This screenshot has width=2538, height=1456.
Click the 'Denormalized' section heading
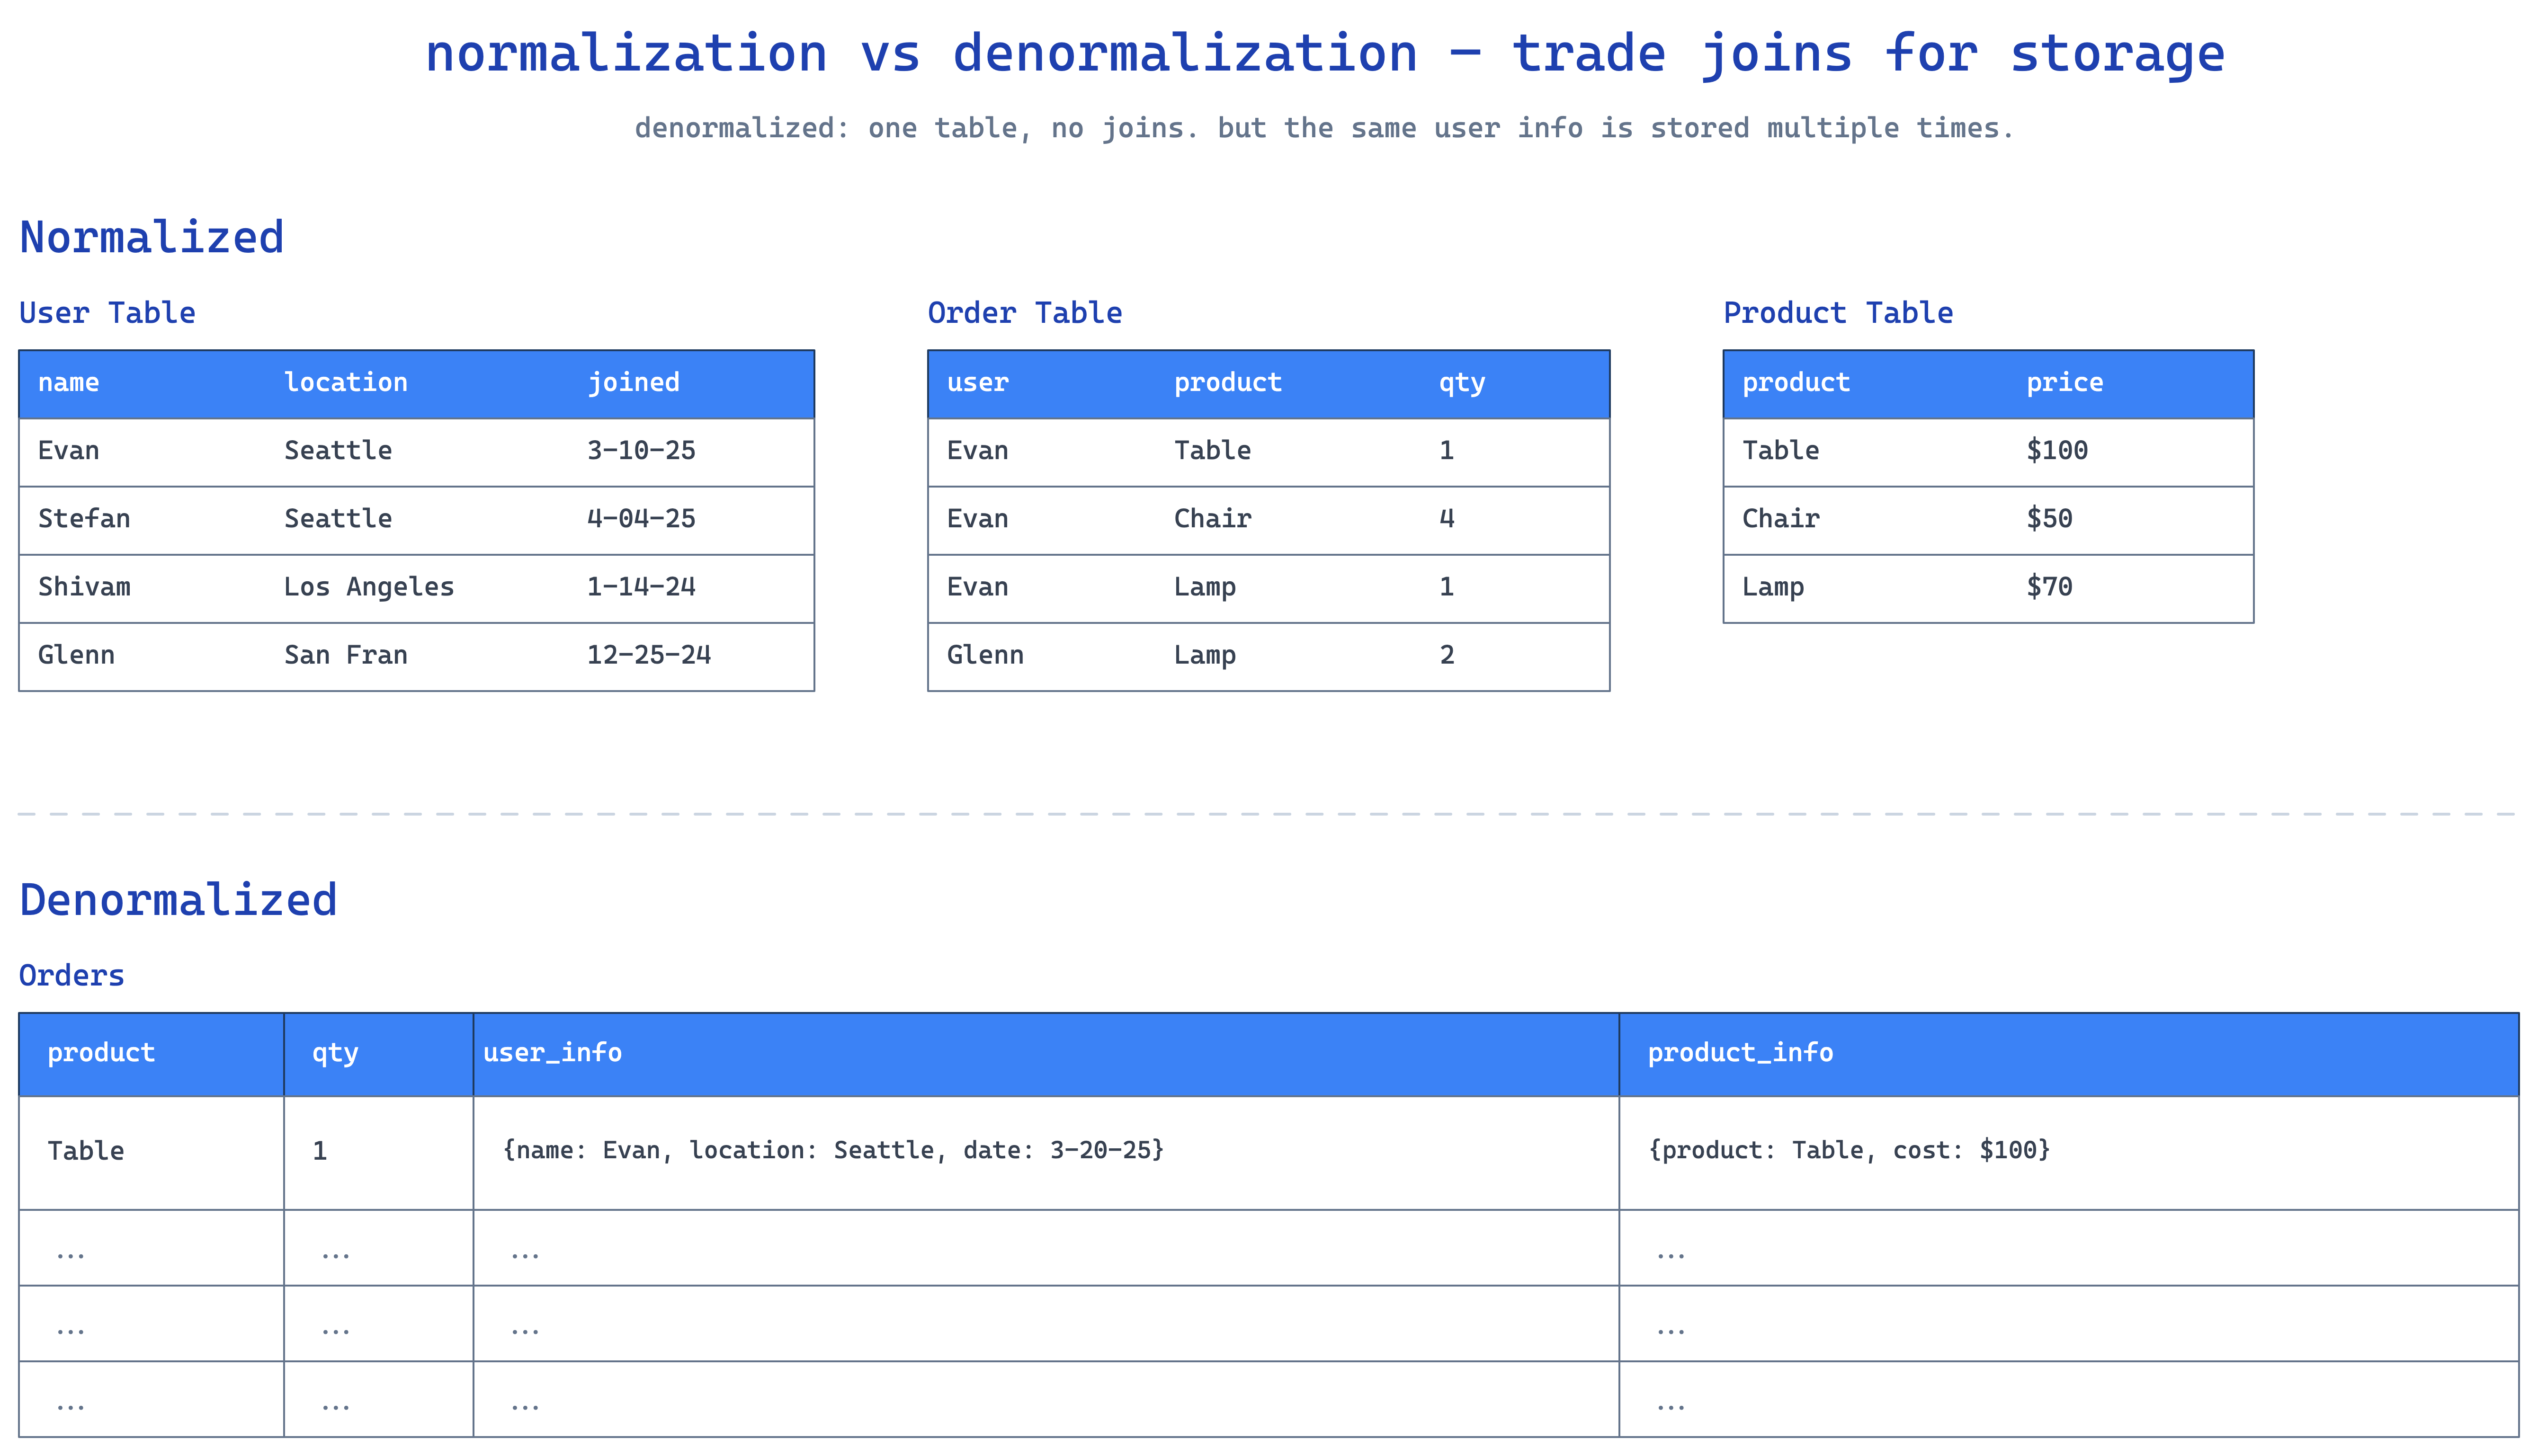[x=178, y=900]
